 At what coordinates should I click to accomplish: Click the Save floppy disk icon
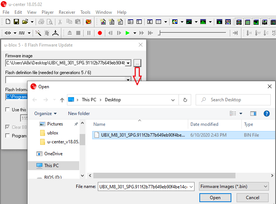point(16,22)
